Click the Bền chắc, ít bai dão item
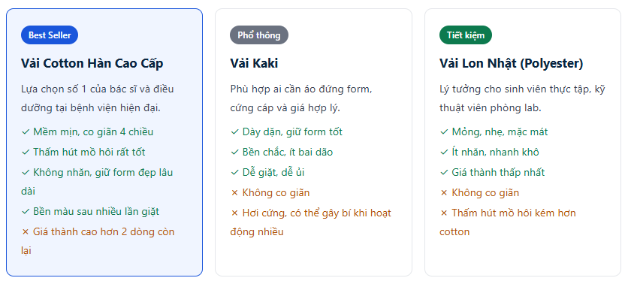This screenshot has height=284, width=631. (282, 152)
